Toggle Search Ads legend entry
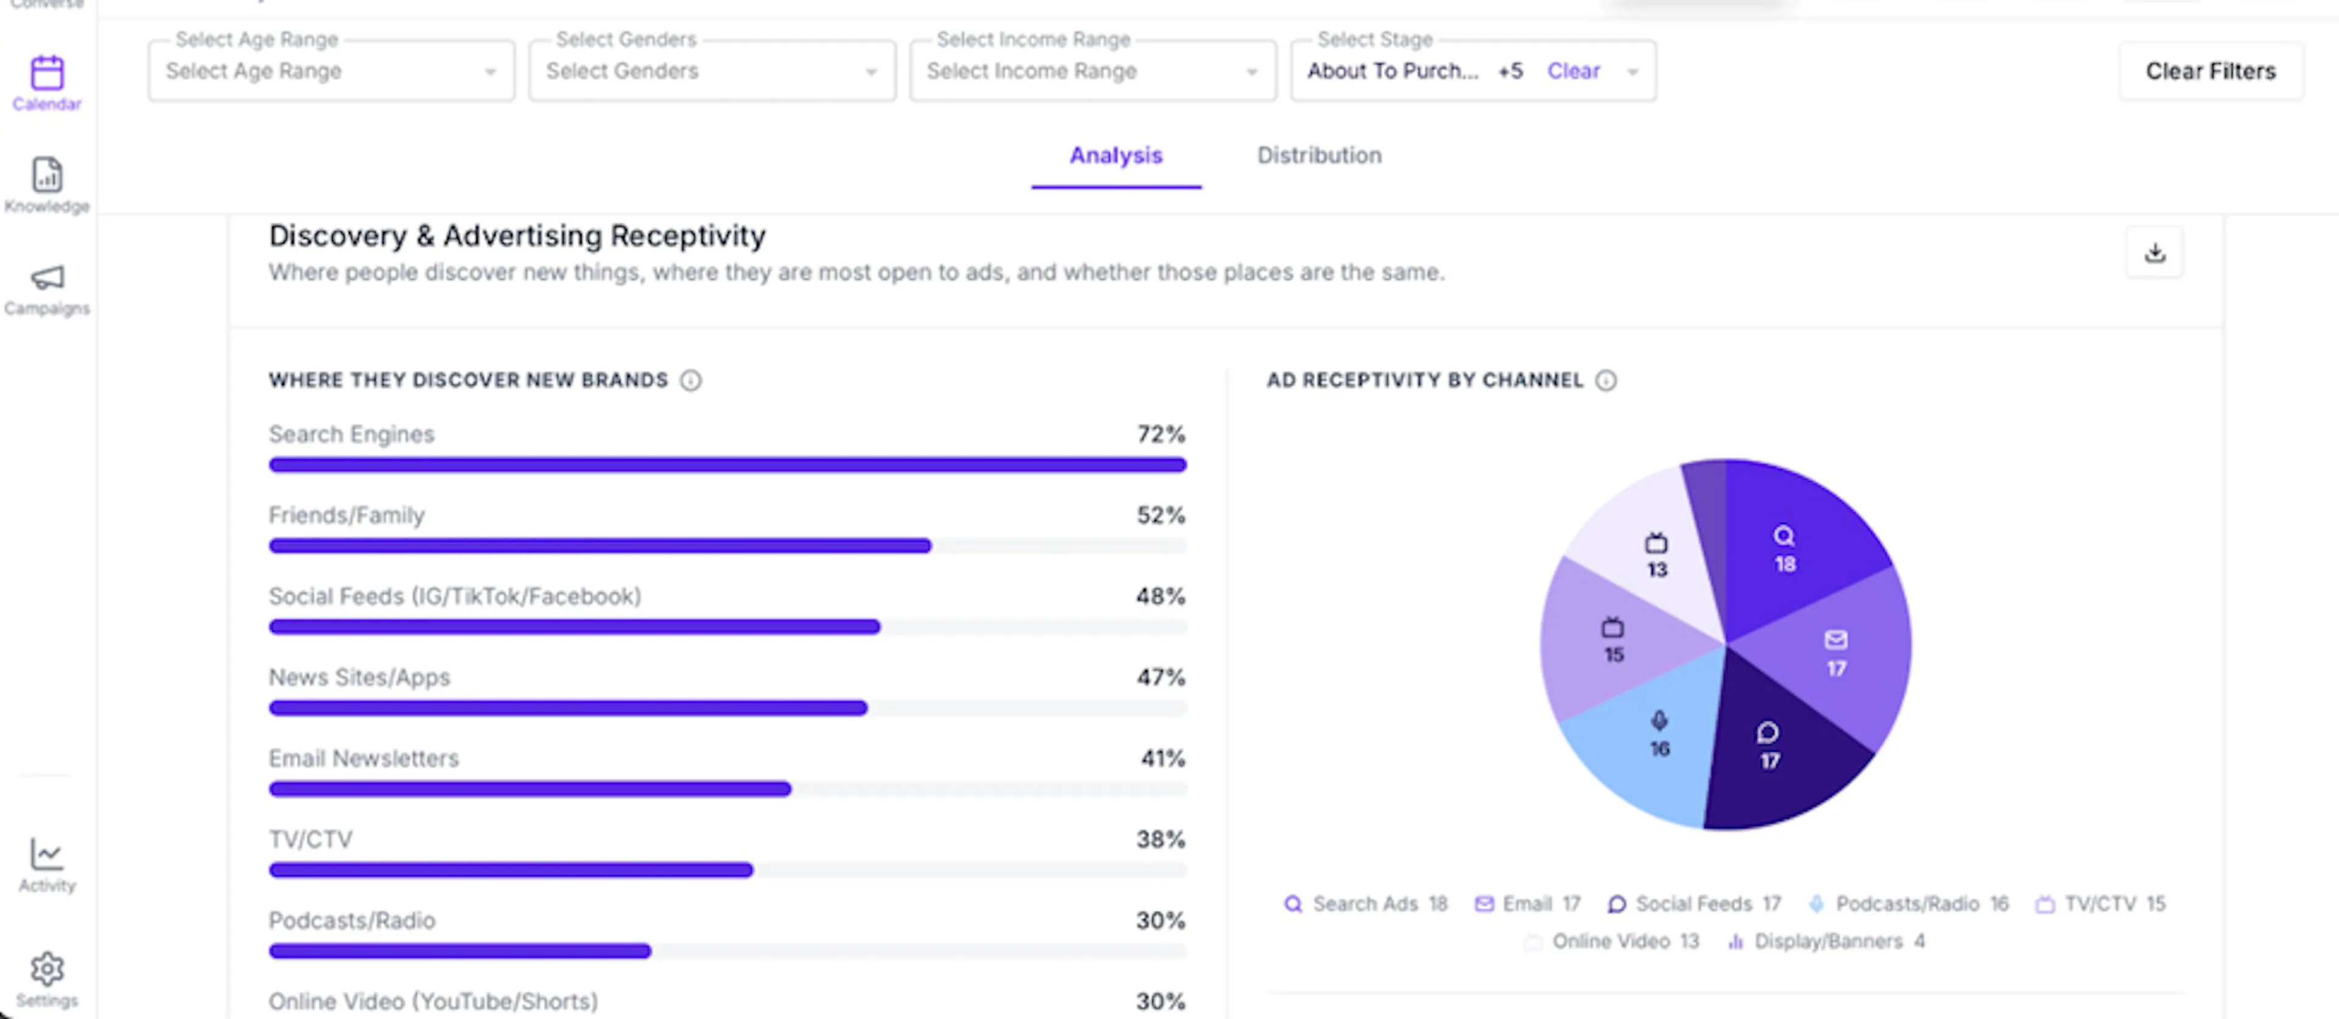Viewport: 2339px width, 1019px height. tap(1366, 904)
